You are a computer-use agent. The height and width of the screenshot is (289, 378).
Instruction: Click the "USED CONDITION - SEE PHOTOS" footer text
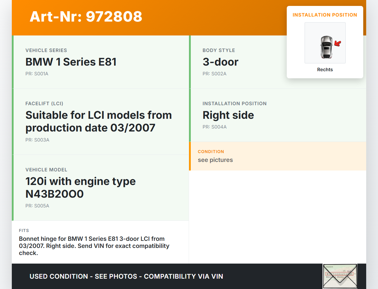pyautogui.click(x=126, y=277)
